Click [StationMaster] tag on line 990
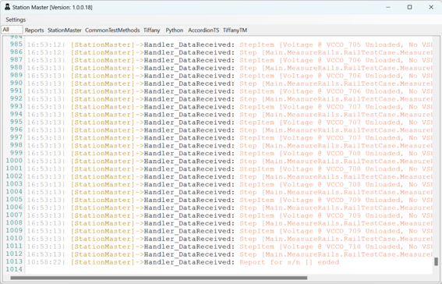The width and height of the screenshot is (442, 284). [103, 83]
